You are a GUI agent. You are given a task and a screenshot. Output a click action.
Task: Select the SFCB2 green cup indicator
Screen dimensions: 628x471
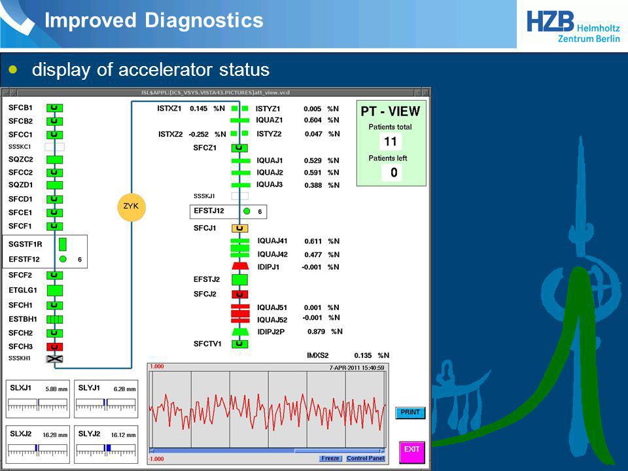point(54,122)
